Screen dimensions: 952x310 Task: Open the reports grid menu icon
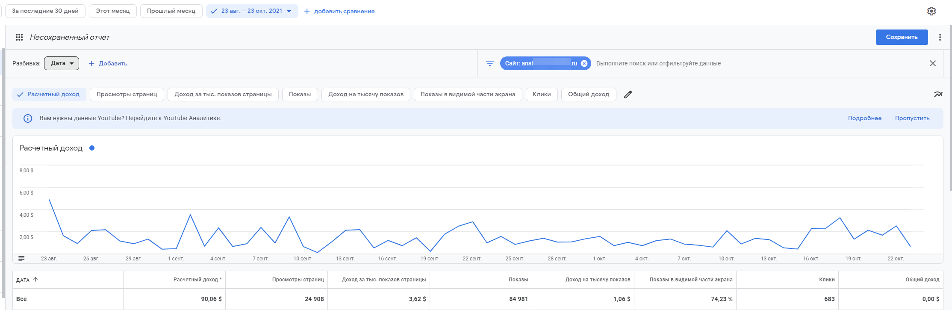tap(19, 37)
